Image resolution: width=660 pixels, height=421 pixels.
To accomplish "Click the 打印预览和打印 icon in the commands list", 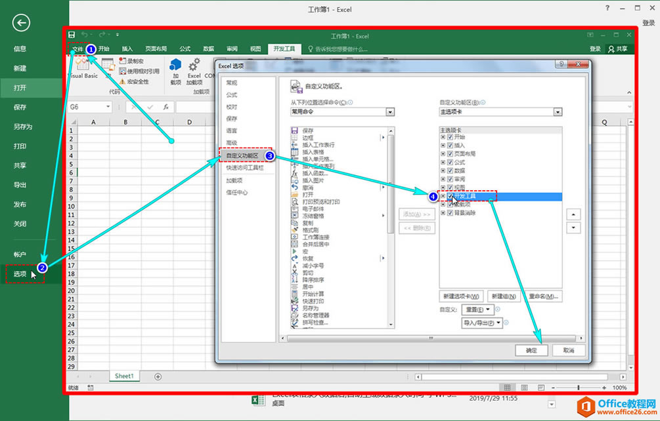I will click(295, 202).
